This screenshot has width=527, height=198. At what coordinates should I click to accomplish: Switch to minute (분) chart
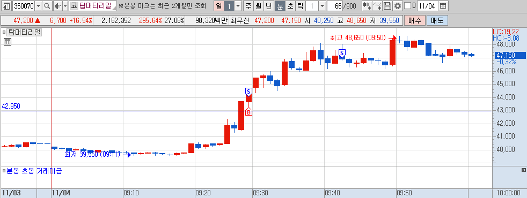pyautogui.click(x=280, y=6)
